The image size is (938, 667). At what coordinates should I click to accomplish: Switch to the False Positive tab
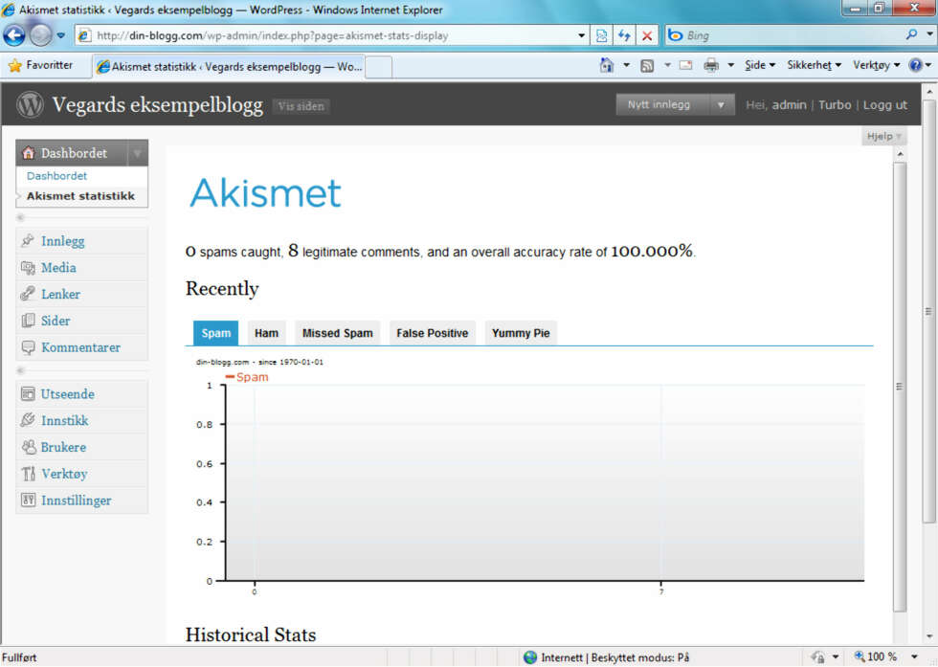[x=432, y=333]
